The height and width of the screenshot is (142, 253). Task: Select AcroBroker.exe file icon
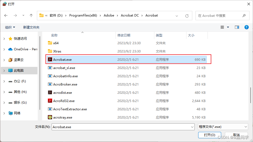50,84
